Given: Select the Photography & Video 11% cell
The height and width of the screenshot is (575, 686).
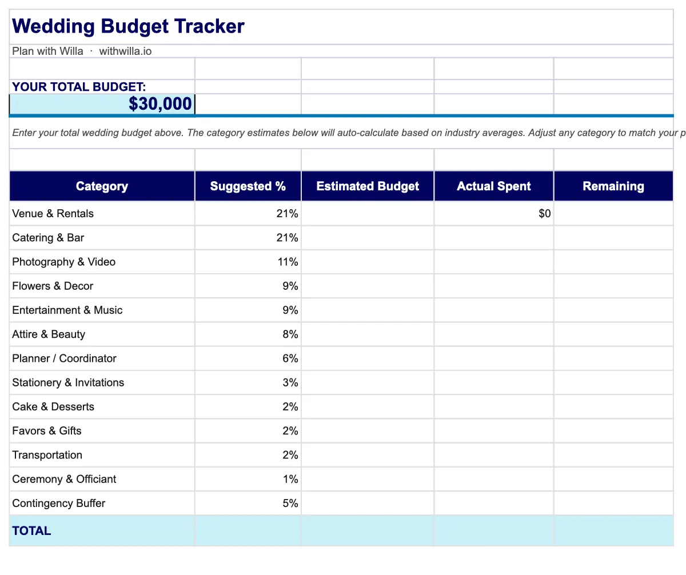Looking at the screenshot, I should (x=248, y=262).
